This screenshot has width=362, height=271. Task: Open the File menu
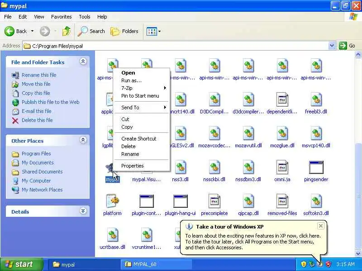[x=8, y=17]
